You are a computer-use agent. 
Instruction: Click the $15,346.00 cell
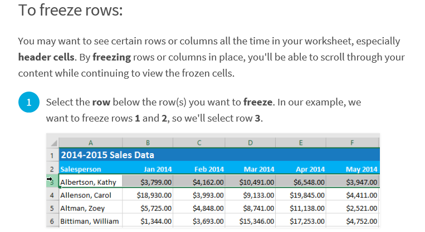click(250, 221)
